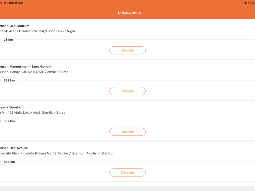The width and height of the screenshot is (255, 191).
Task: Click the Sanayi Cd. No:54/68 address
Action: (34, 72)
